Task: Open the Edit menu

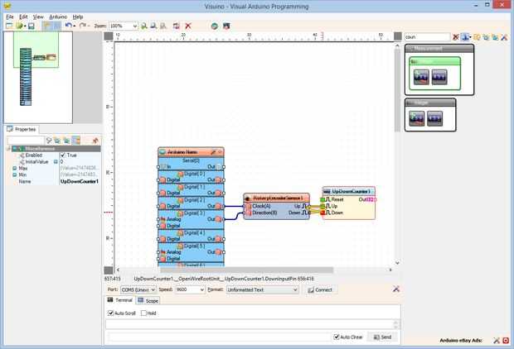Action: pyautogui.click(x=23, y=17)
